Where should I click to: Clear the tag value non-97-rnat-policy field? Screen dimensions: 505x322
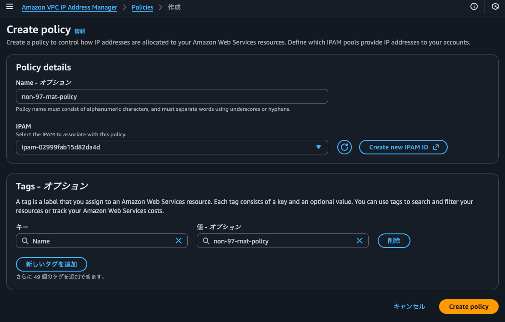pyautogui.click(x=360, y=241)
